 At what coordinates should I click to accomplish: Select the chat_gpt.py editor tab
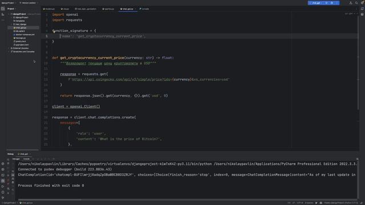[127, 9]
